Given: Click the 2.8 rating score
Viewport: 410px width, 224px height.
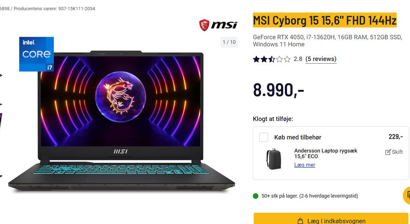Looking at the screenshot, I should pyautogui.click(x=298, y=59).
